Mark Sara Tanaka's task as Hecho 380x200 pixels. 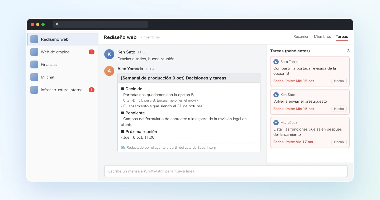click(x=339, y=81)
